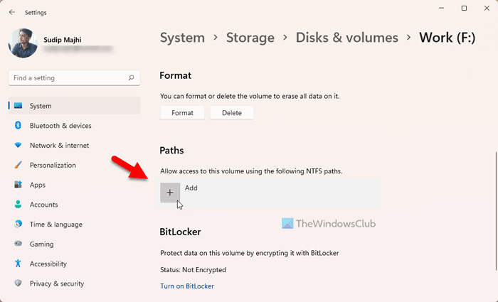
Task: Go back using the back arrow
Action: tap(12, 12)
